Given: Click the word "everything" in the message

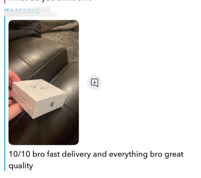Looking at the screenshot, I should pos(128,154).
